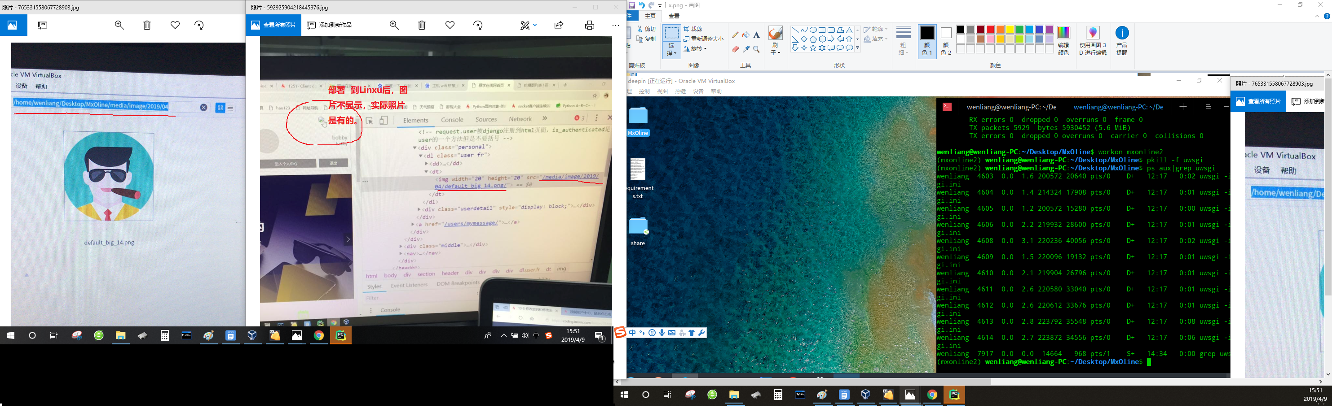The height and width of the screenshot is (408, 1332).
Task: Open more options ellipsis in Photos window
Action: (615, 25)
